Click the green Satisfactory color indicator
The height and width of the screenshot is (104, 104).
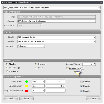[27, 82]
